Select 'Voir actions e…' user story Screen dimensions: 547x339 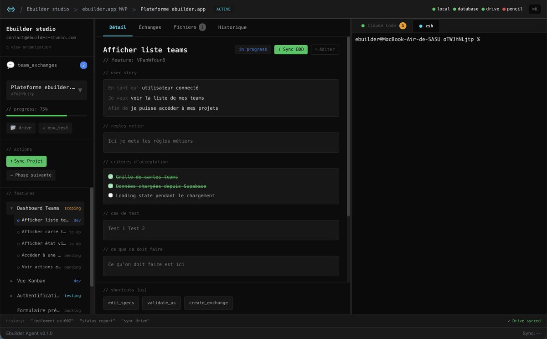pos(49,267)
